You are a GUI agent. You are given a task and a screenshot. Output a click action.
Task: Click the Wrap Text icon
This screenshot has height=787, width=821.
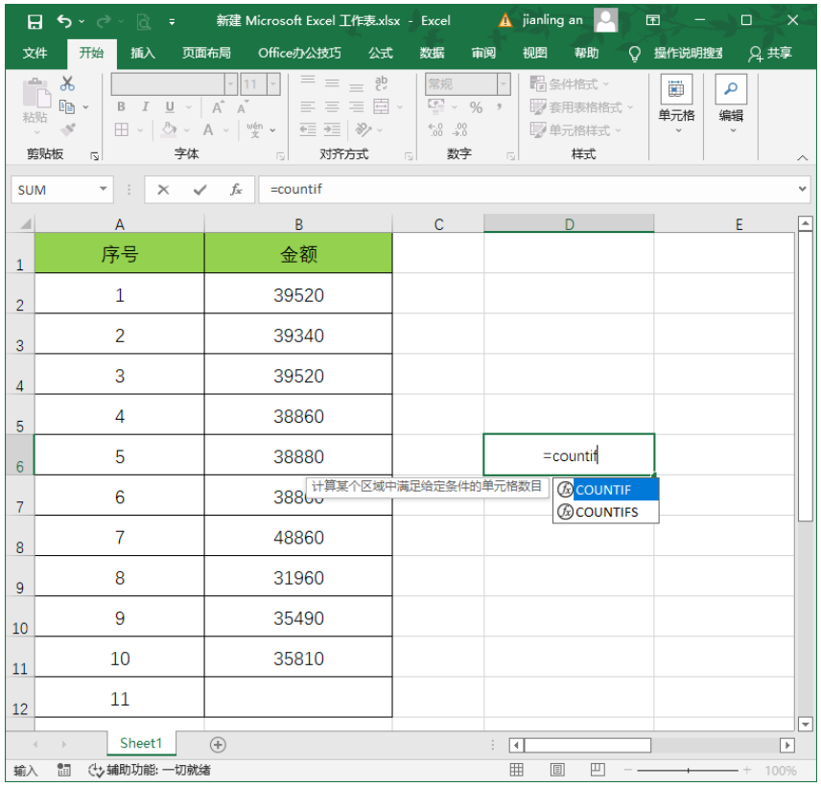[381, 83]
